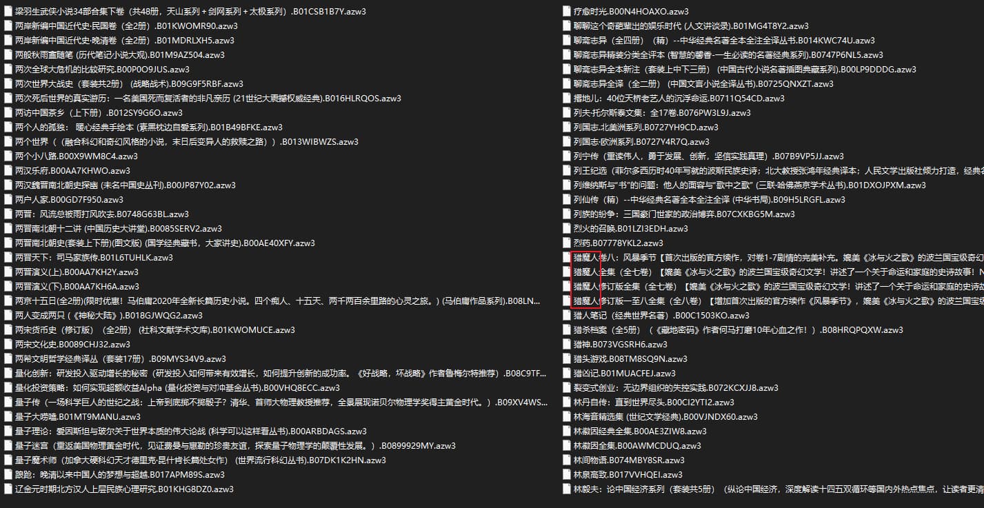
Task: Click the file icon next to 猎神
Action: pyautogui.click(x=567, y=345)
